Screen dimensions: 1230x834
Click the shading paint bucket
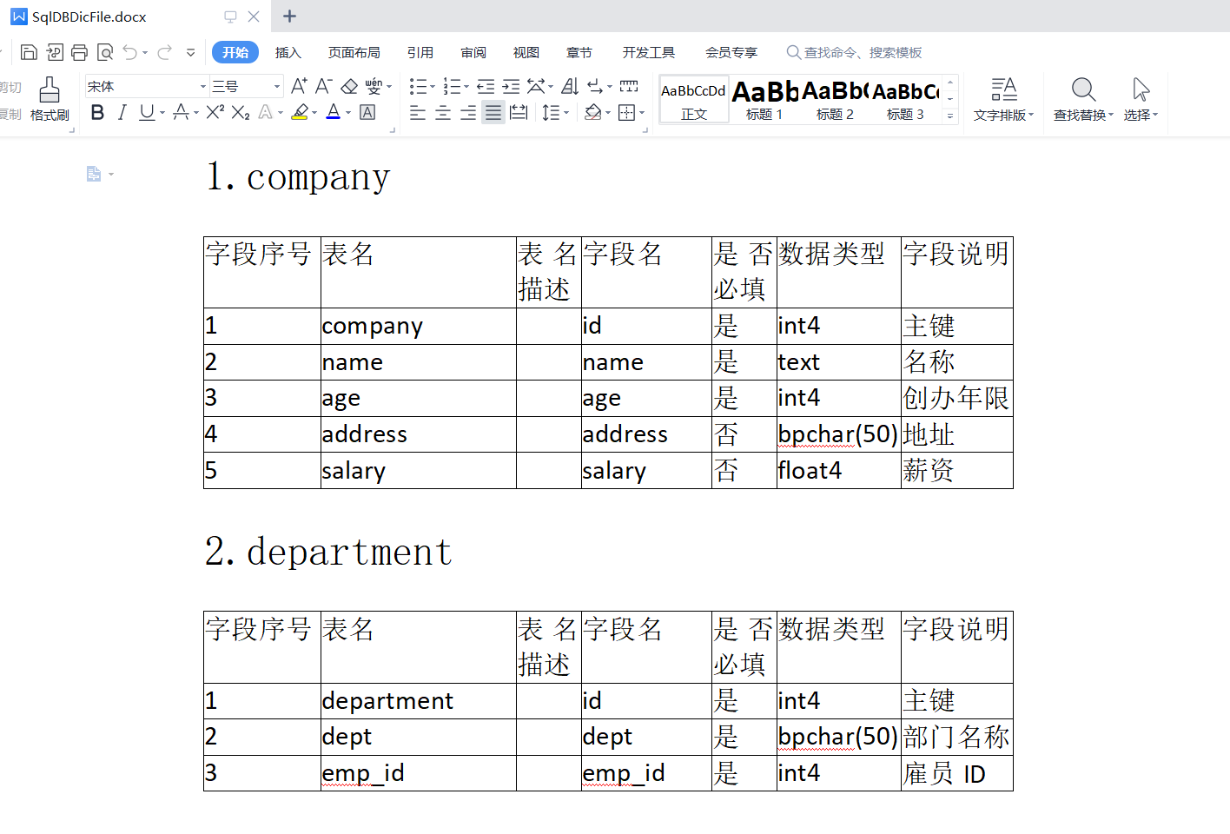(593, 112)
